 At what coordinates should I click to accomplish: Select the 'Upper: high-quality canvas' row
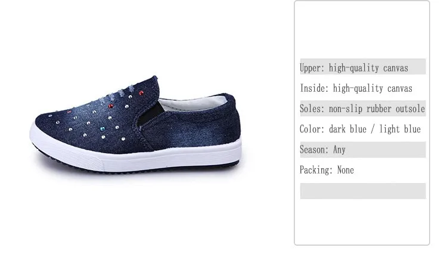(362, 66)
